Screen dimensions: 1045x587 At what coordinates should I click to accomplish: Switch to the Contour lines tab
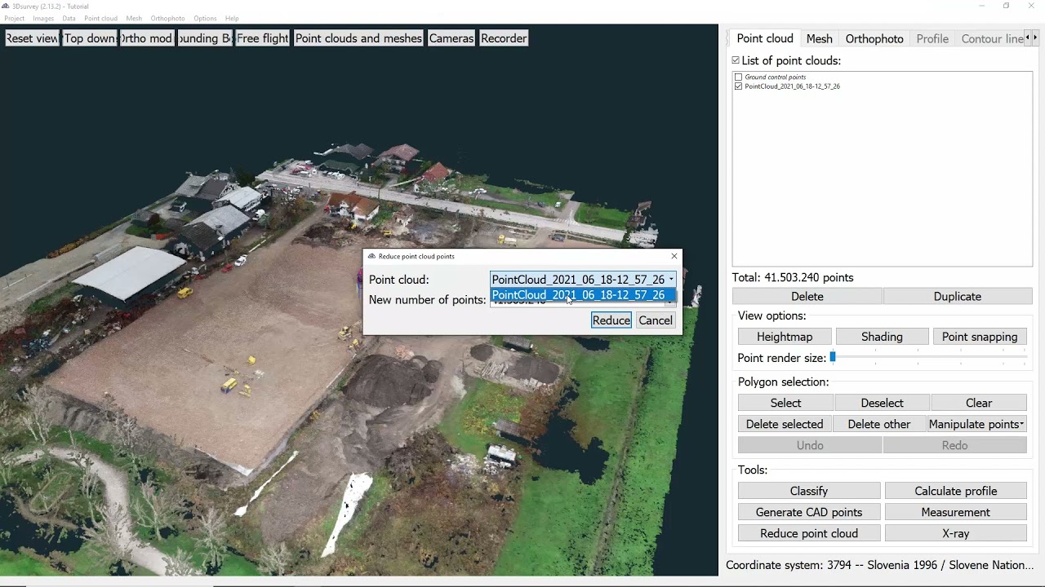(991, 38)
